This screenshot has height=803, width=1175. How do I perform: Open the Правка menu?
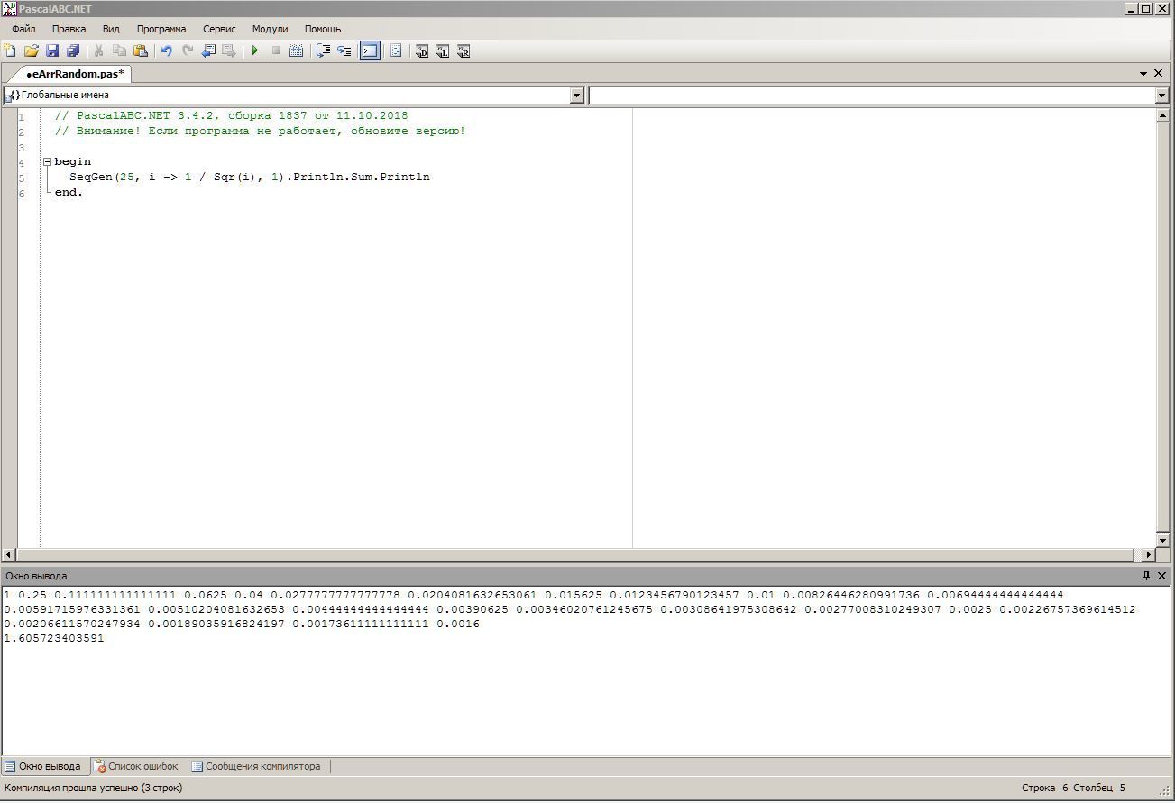[x=69, y=29]
